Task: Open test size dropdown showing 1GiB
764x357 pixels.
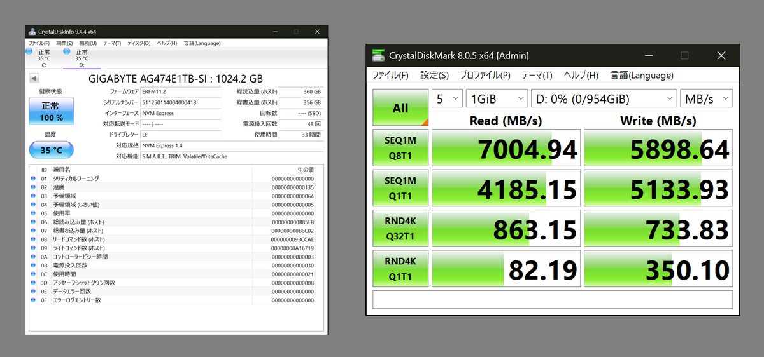Action: pos(497,98)
